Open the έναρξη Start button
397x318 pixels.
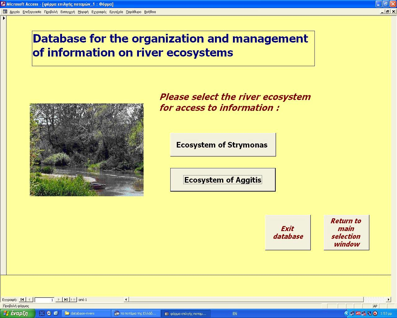(x=17, y=313)
